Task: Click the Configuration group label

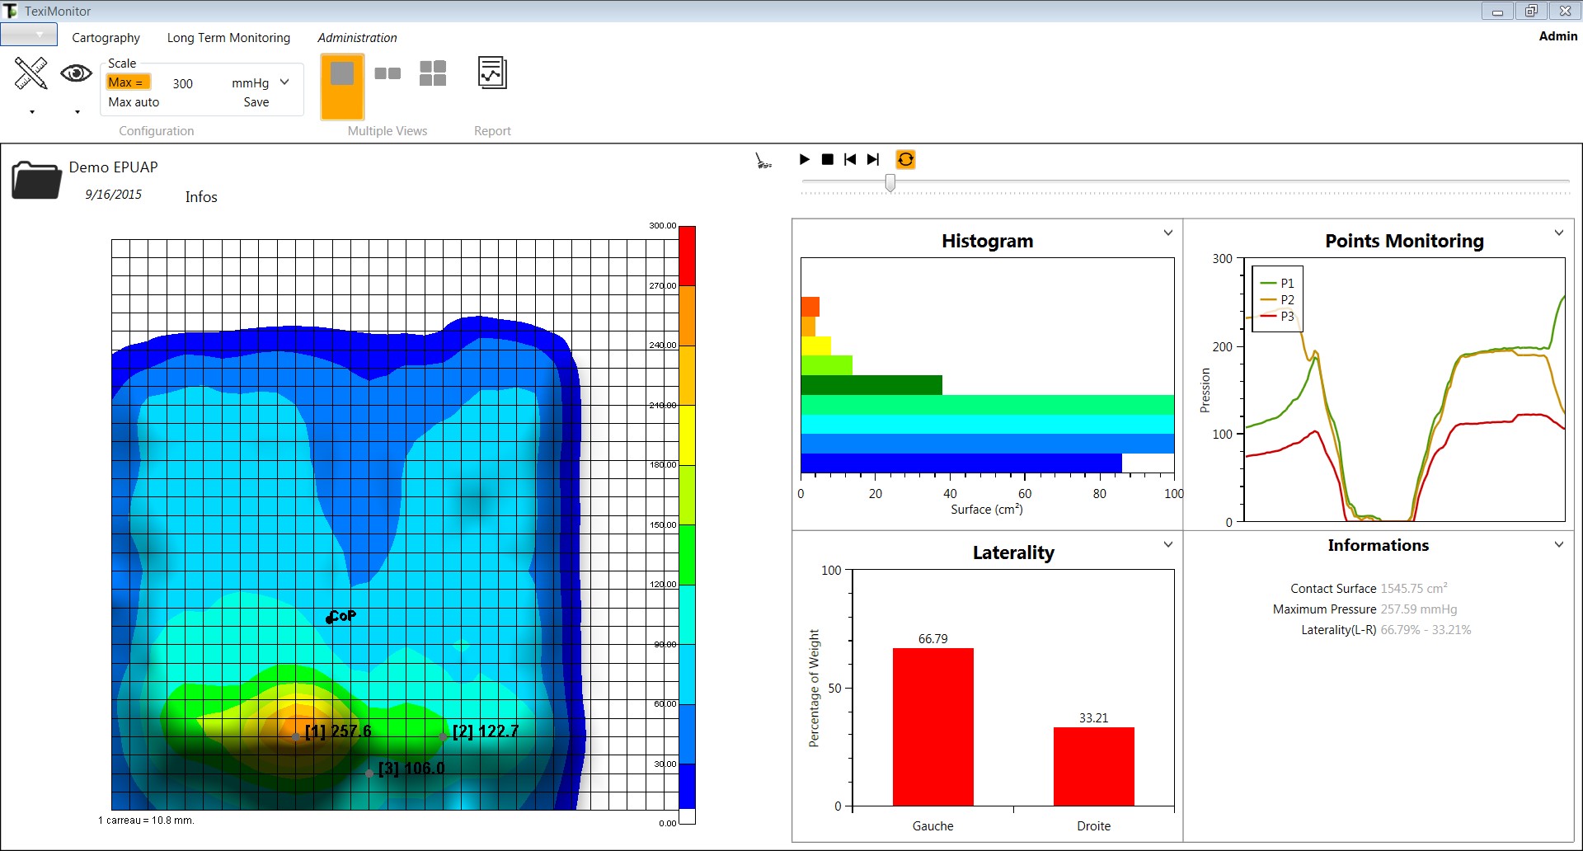Action: (x=157, y=131)
